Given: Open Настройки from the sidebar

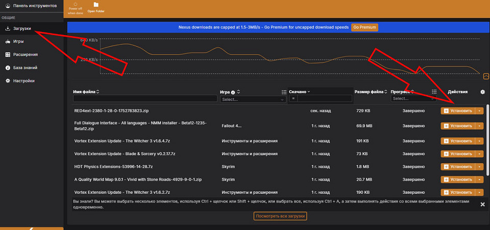Looking at the screenshot, I should 24,80.
